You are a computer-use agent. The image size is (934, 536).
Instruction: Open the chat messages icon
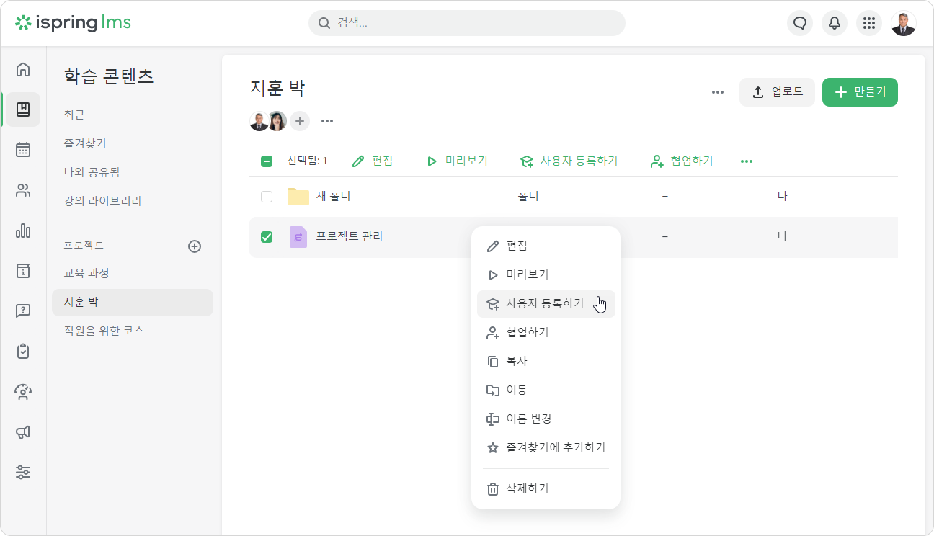pyautogui.click(x=800, y=23)
